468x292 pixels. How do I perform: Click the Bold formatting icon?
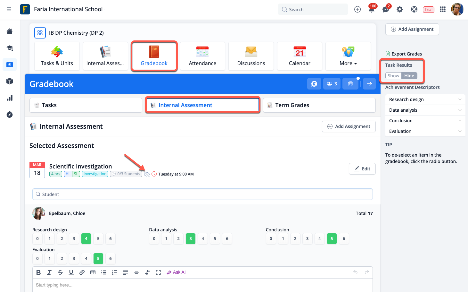[38, 272]
